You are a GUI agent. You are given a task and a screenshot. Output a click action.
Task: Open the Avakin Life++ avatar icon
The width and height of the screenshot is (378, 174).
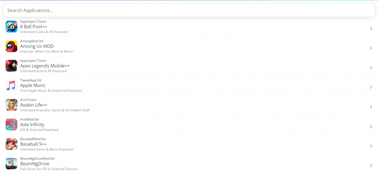(11, 105)
